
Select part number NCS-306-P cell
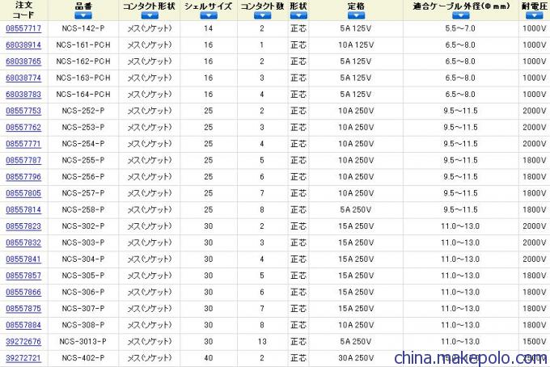[x=83, y=292]
